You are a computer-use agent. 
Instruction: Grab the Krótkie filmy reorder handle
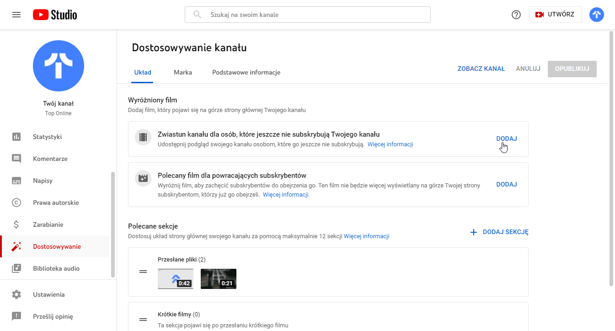(x=143, y=320)
